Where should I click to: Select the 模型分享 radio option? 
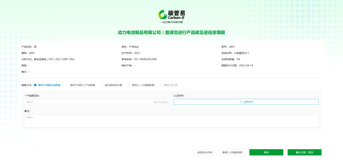coord(162,85)
